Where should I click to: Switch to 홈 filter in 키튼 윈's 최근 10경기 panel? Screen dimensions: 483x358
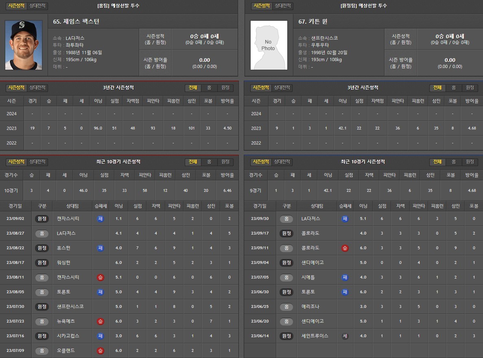[454, 162]
